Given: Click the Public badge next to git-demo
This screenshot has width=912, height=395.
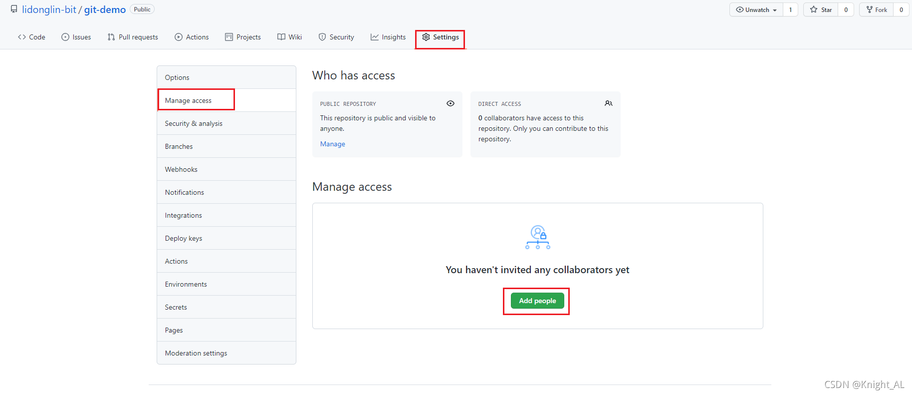Looking at the screenshot, I should [142, 9].
